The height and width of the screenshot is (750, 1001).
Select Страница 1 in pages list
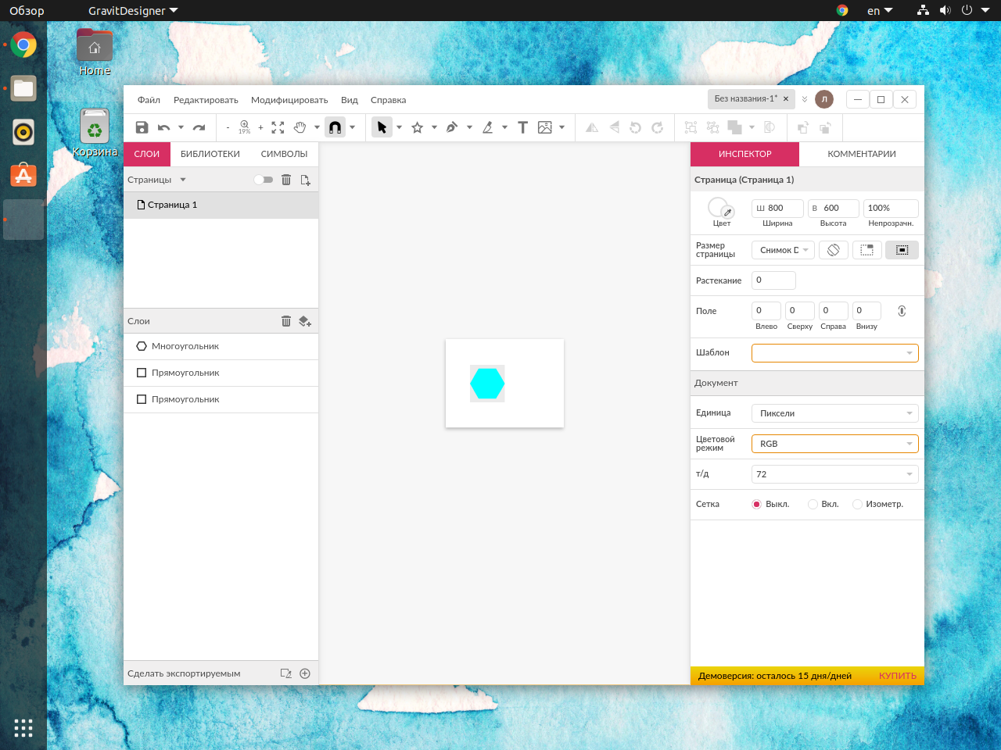pyautogui.click(x=221, y=205)
